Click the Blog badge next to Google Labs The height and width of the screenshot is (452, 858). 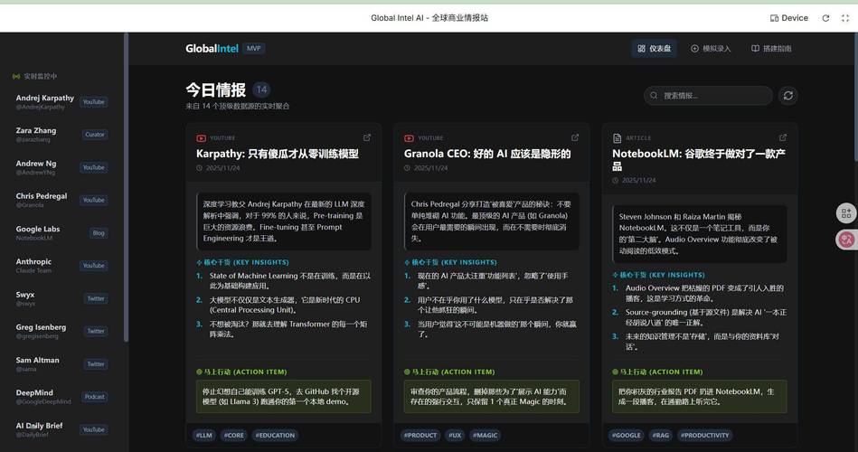click(99, 233)
